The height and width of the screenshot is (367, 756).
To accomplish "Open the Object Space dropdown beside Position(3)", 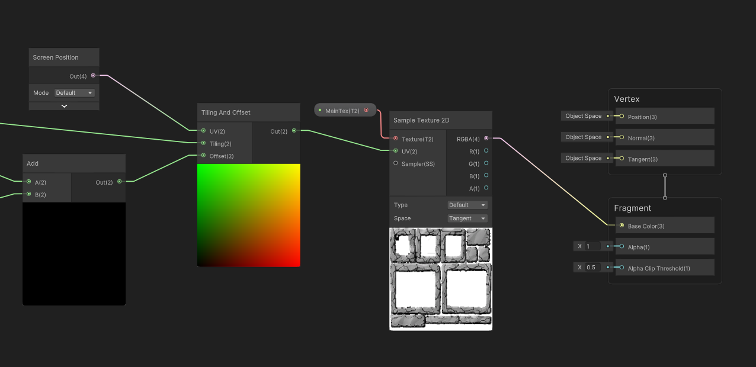I will pos(583,116).
